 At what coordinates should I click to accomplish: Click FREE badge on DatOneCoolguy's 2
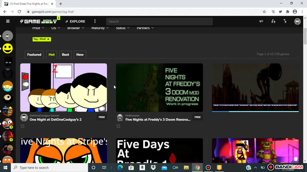point(102,117)
